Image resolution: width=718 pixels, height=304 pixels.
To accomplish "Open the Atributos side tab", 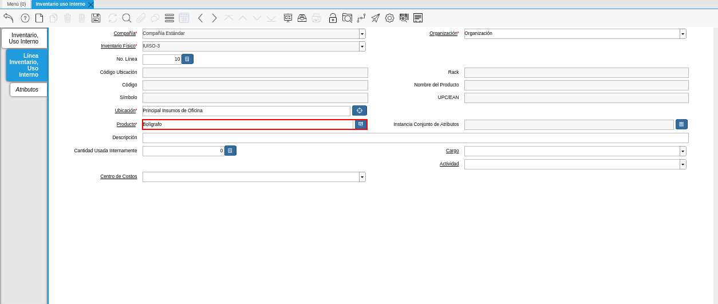I will 27,89.
